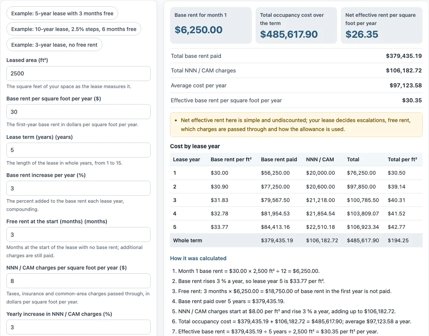Image resolution: width=429 pixels, height=336 pixels.
Task: Load example: 5-year lease with 3 months free
Action: pyautogui.click(x=62, y=13)
